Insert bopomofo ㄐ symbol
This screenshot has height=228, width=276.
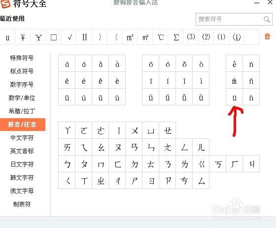pyautogui.click(x=251, y=164)
